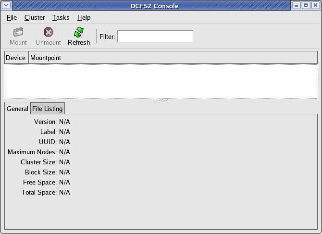
Task: Click the Free Space: N/A text
Action: tap(47, 182)
